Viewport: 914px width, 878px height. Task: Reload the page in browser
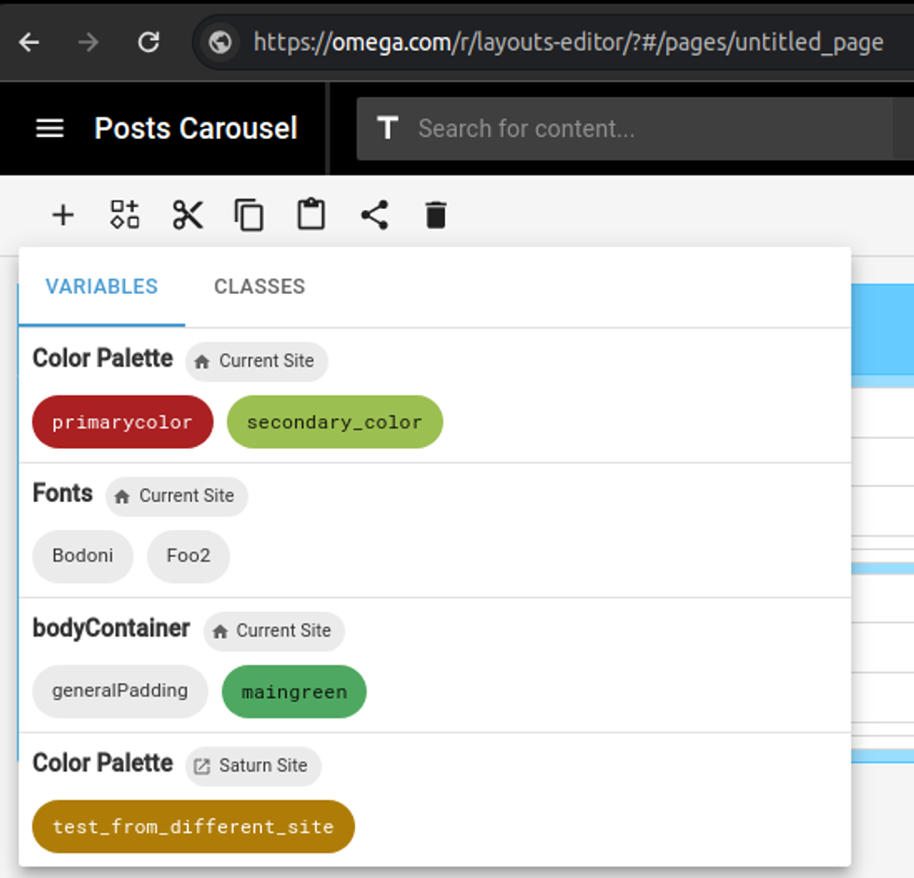click(148, 42)
